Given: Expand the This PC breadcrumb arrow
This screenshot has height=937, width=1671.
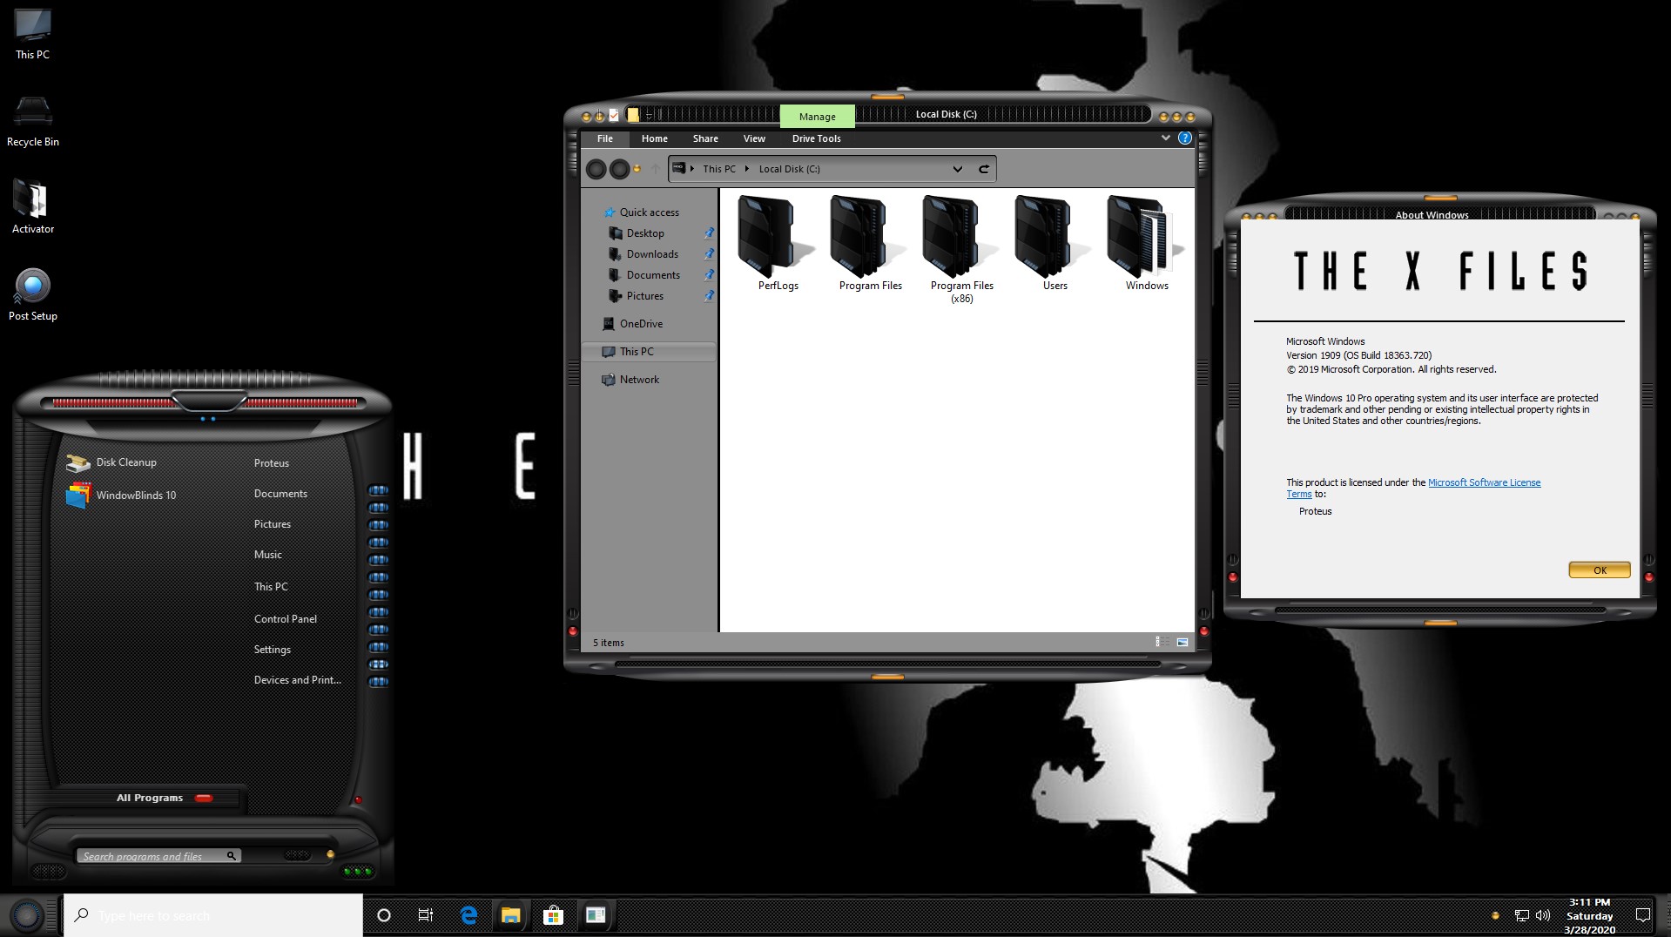Looking at the screenshot, I should point(746,169).
